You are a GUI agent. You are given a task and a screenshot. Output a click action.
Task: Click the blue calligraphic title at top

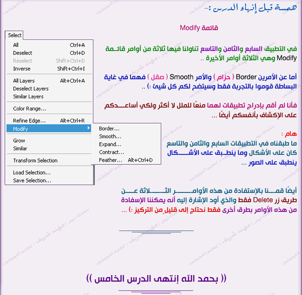pyautogui.click(x=250, y=8)
